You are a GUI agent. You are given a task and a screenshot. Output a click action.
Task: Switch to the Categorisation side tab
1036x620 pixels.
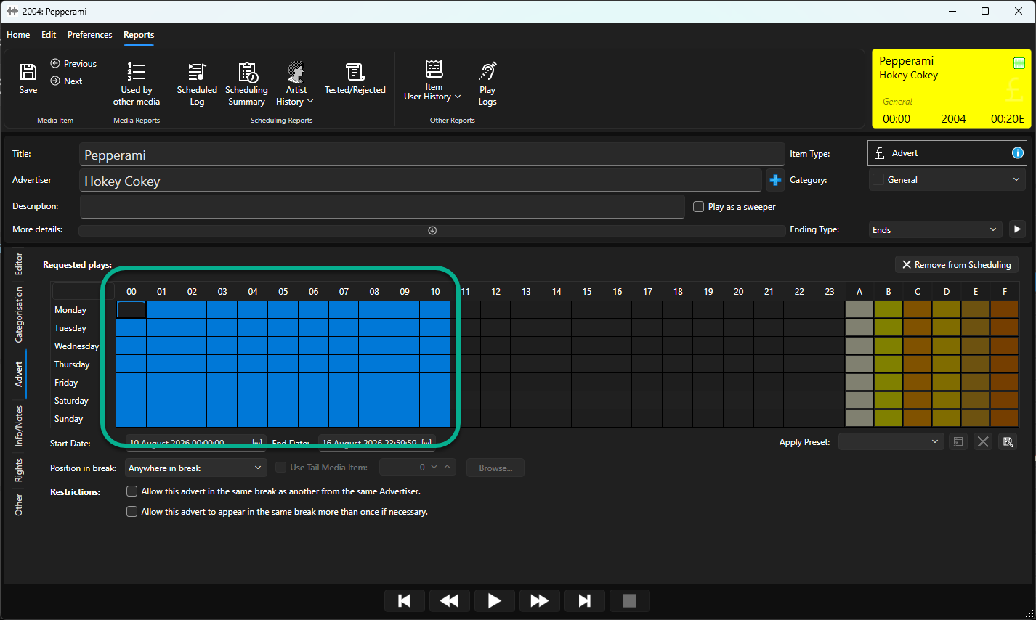click(19, 314)
